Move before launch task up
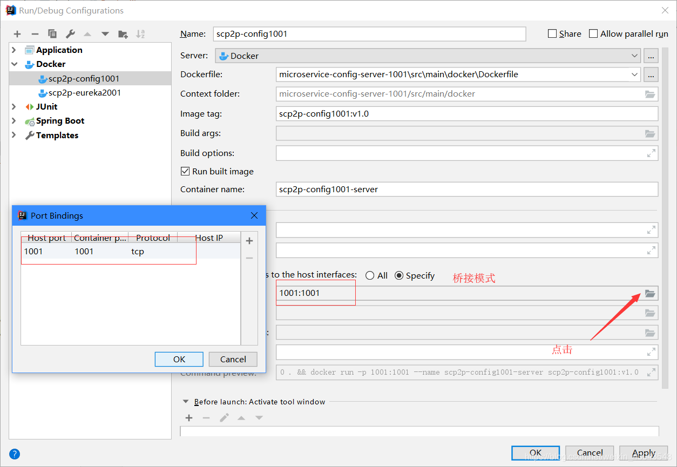 241,418
